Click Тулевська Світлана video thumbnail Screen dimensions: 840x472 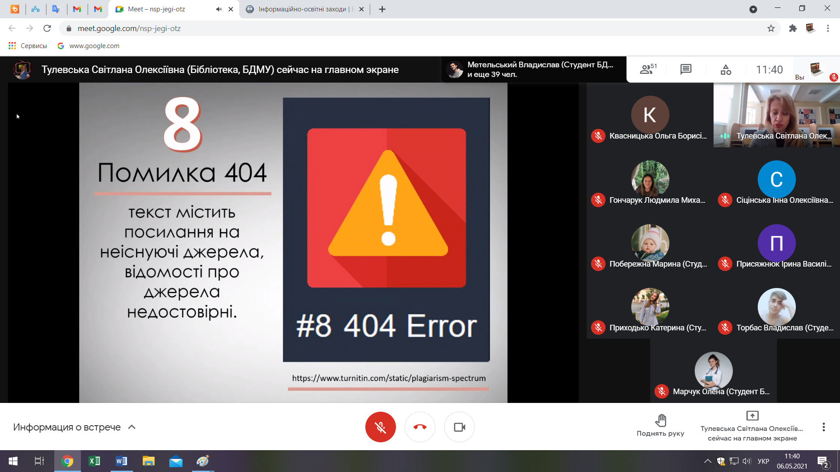pyautogui.click(x=777, y=115)
